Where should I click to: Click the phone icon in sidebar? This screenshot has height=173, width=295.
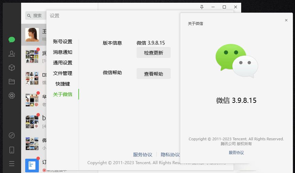click(12, 150)
